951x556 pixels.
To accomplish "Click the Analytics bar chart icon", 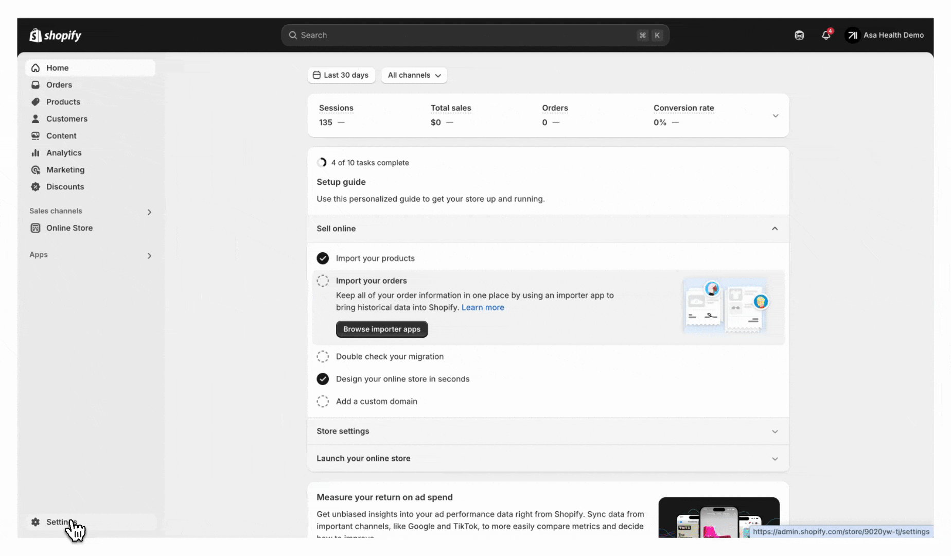I will pyautogui.click(x=36, y=153).
